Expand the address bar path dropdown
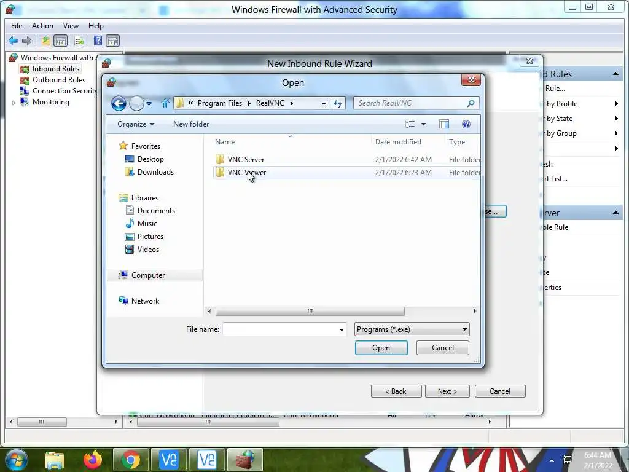 click(324, 103)
